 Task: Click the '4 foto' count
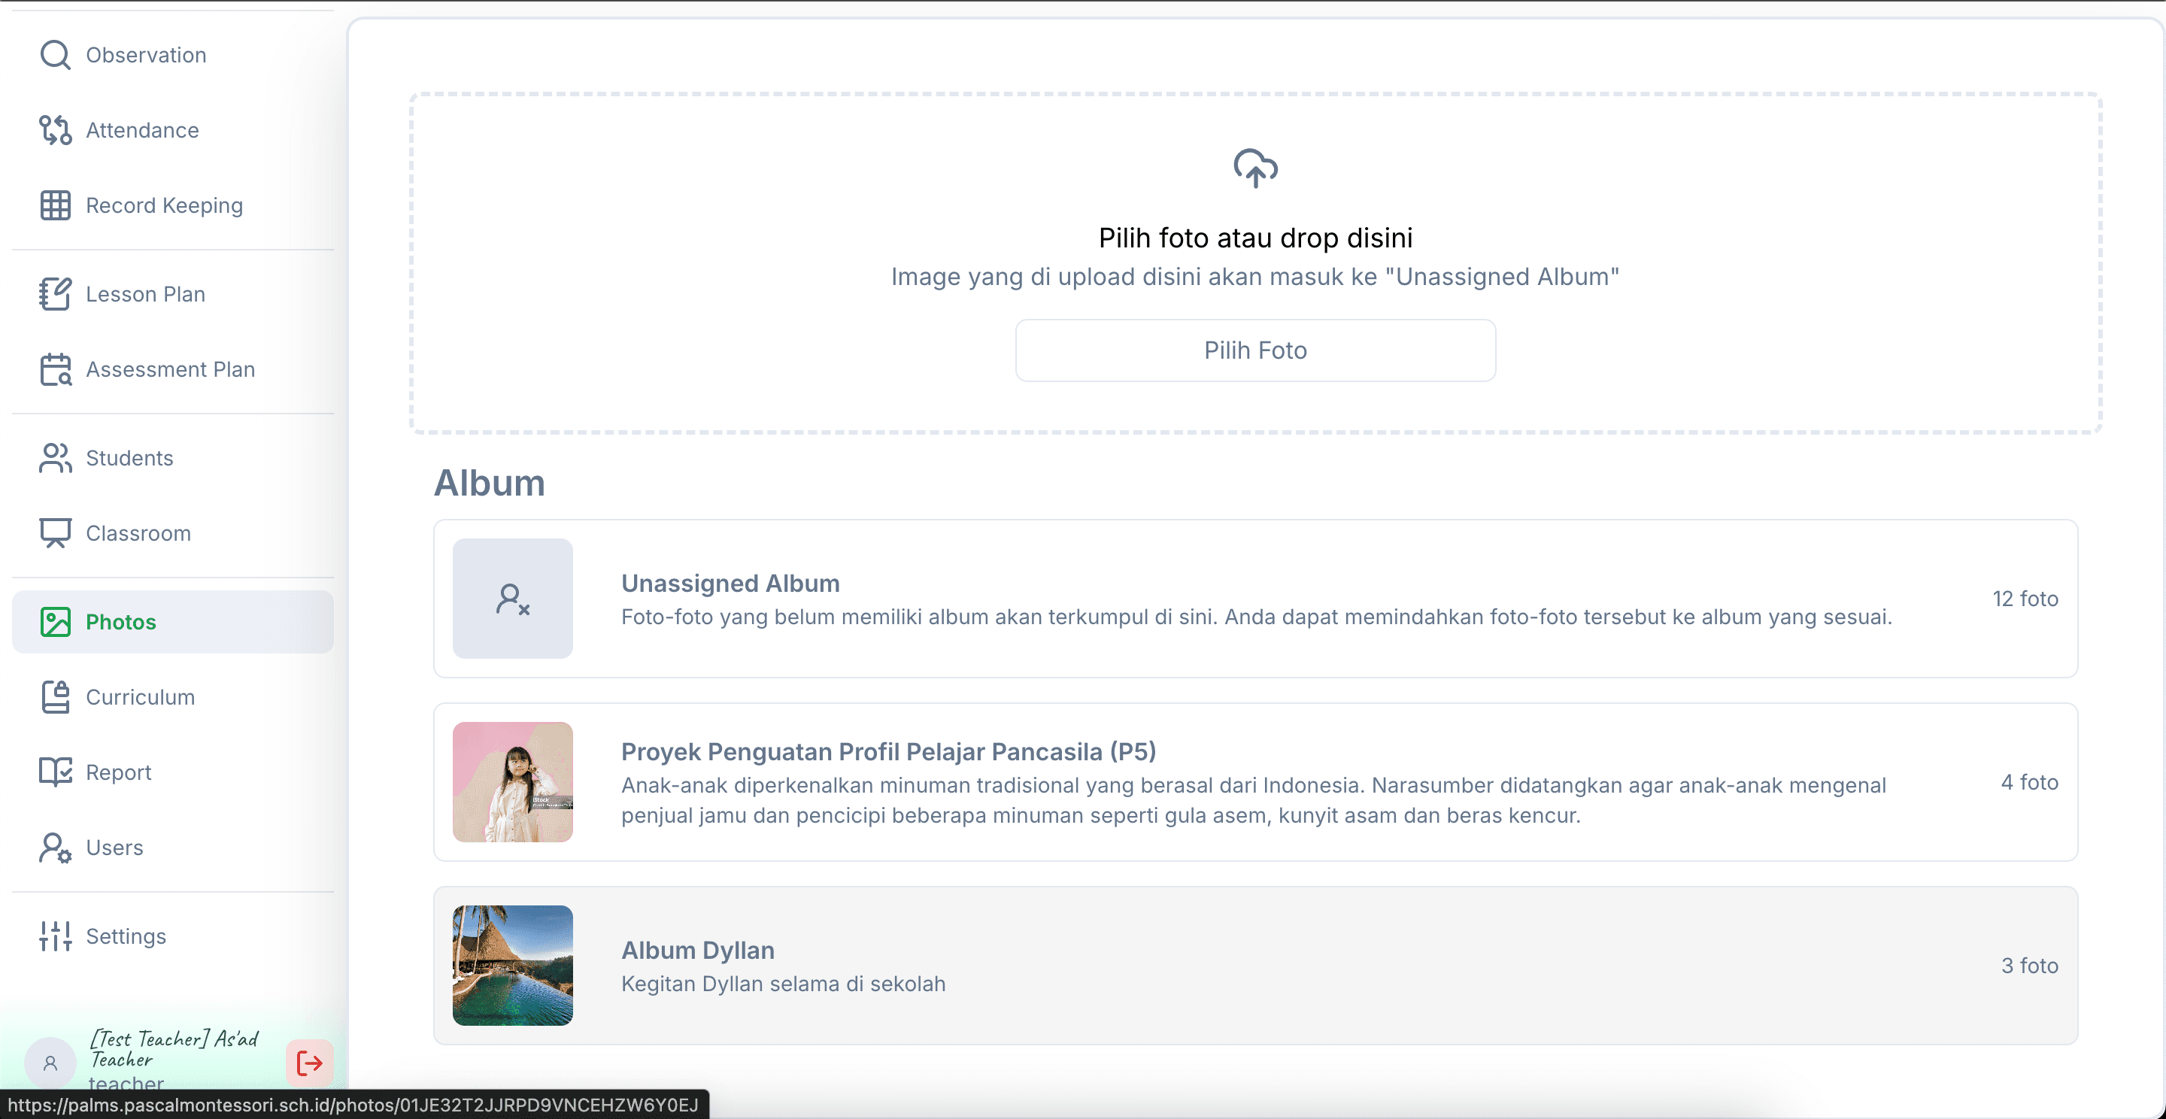tap(2030, 782)
